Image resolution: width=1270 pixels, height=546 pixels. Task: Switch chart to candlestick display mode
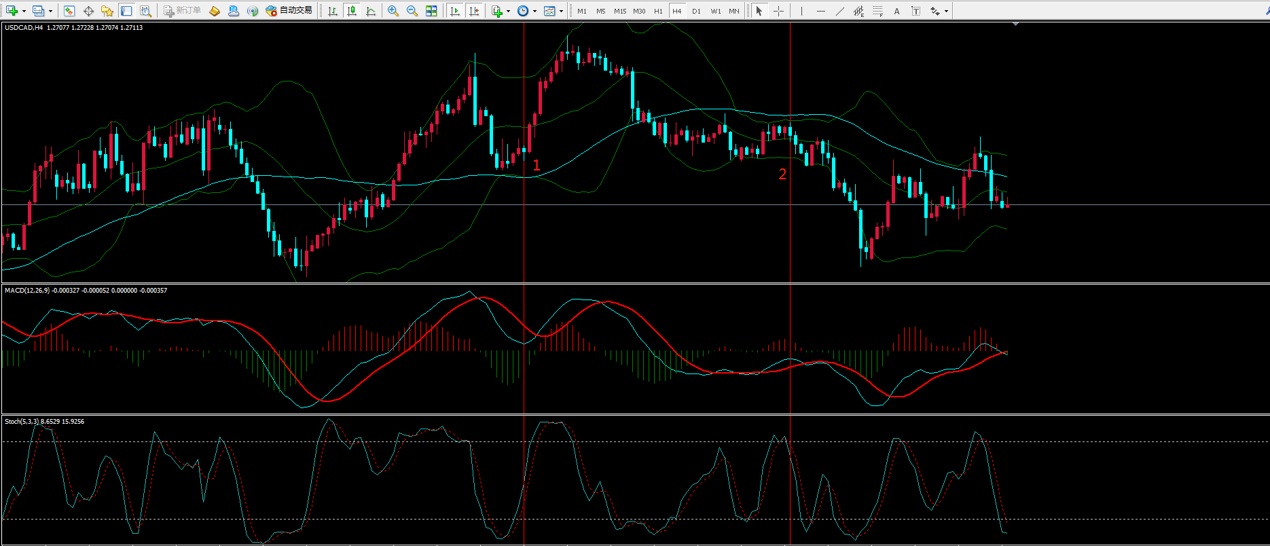[352, 11]
